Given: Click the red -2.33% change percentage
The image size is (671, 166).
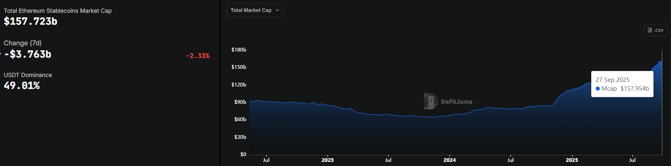Looking at the screenshot, I should [x=198, y=56].
